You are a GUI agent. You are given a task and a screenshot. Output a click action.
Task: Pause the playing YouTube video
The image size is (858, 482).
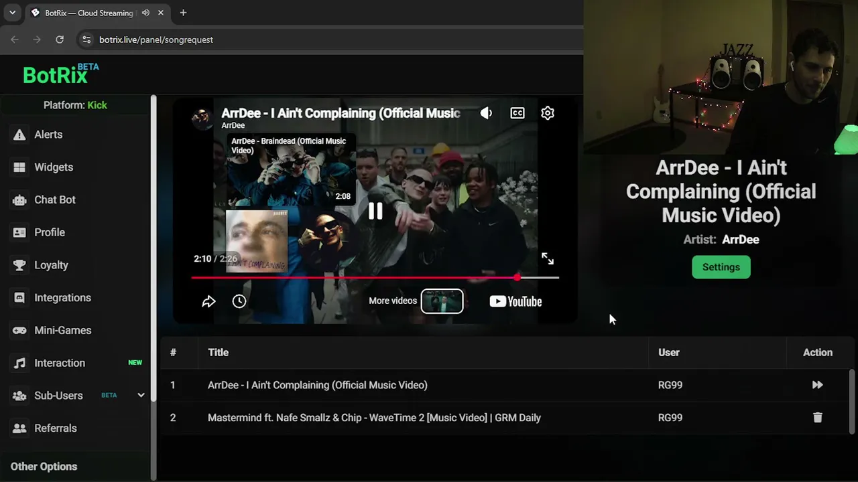[375, 212]
